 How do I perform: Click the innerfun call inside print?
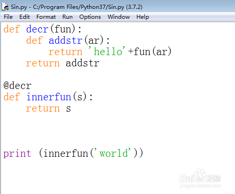[x=66, y=153]
